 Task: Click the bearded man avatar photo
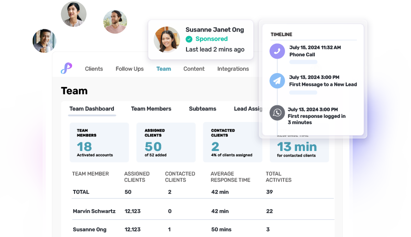(115, 22)
